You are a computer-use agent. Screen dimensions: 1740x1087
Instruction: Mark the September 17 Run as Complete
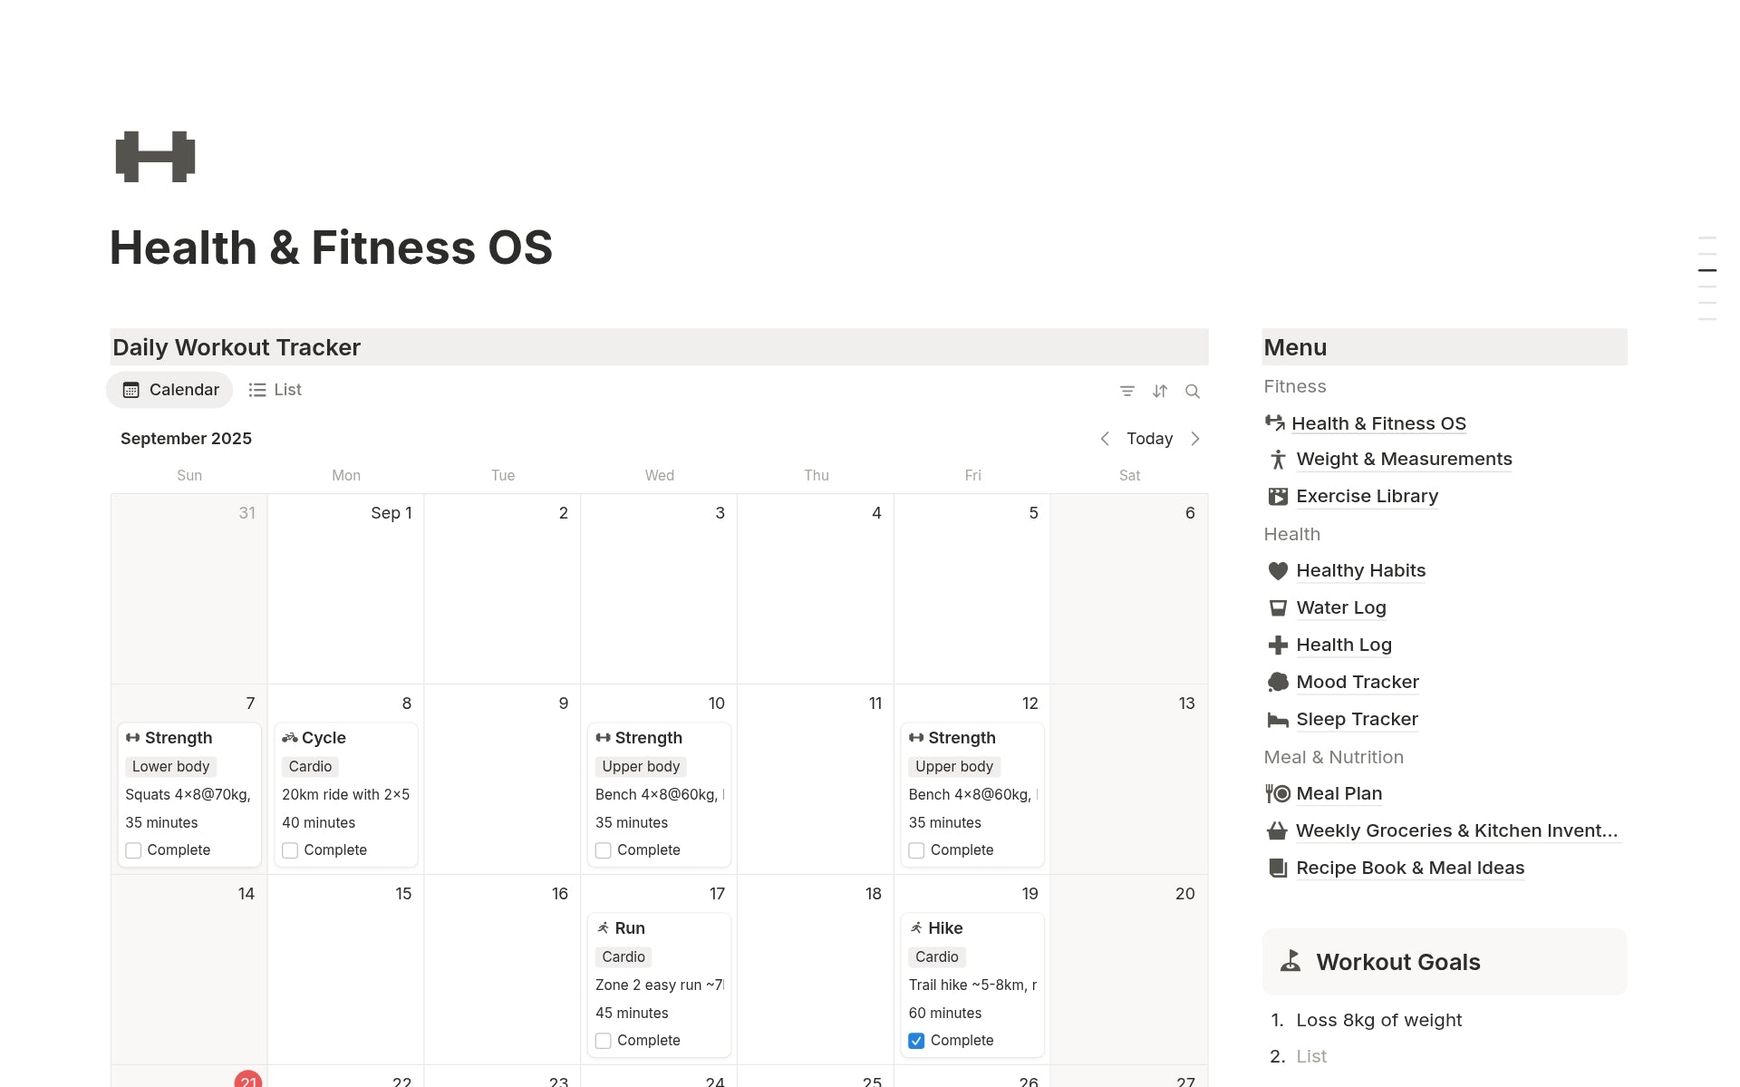tap(603, 1040)
